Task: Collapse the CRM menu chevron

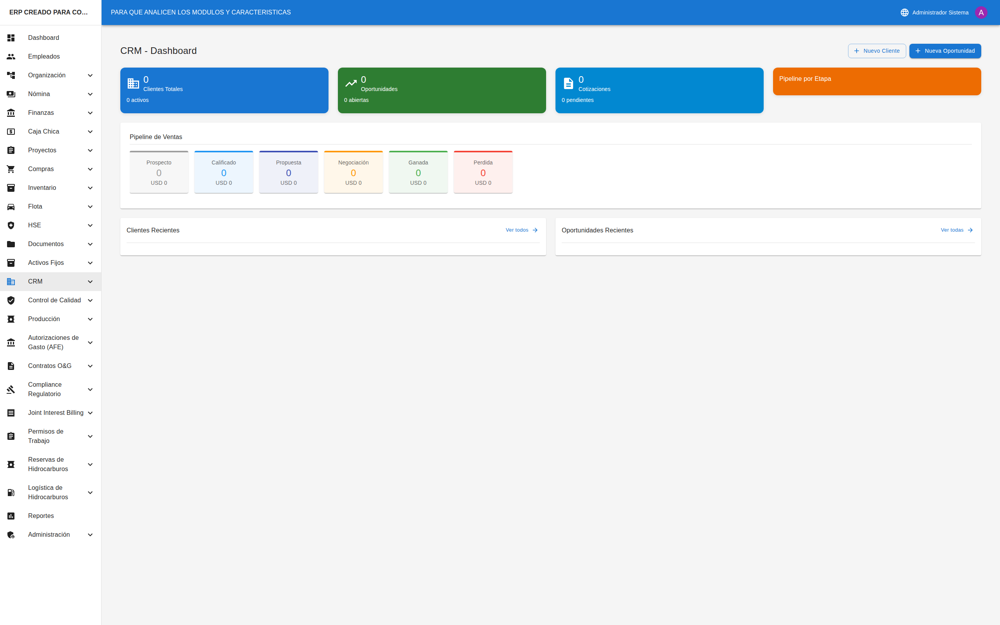Action: point(90,281)
